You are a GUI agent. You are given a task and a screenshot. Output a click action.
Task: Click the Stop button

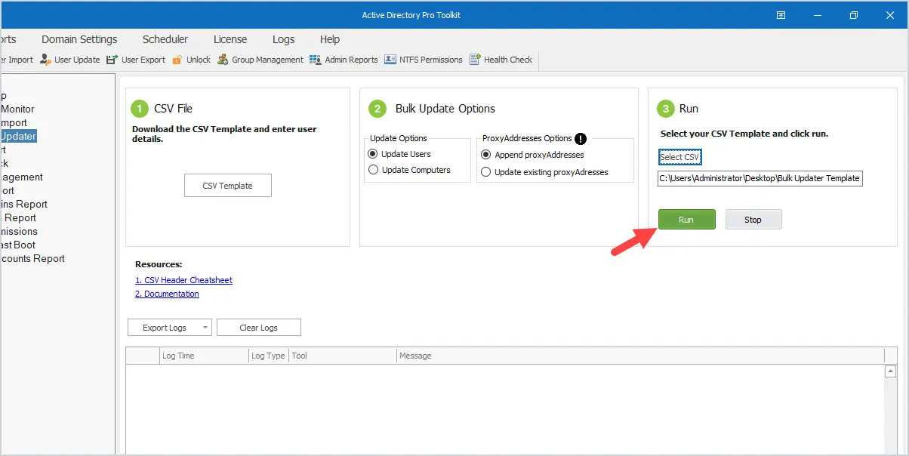pos(753,220)
